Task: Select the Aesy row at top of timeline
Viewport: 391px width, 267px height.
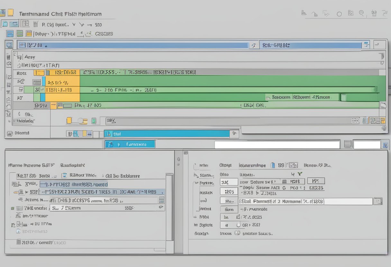Action: (30, 57)
